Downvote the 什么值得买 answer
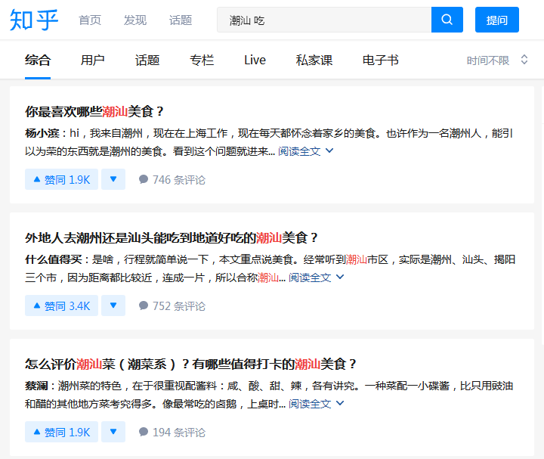This screenshot has height=459, width=544. (113, 305)
